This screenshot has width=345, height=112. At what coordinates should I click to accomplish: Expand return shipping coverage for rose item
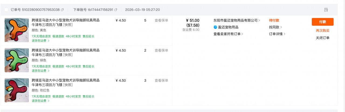click(x=41, y=101)
